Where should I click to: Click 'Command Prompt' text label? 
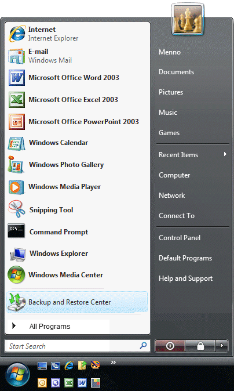(58, 232)
